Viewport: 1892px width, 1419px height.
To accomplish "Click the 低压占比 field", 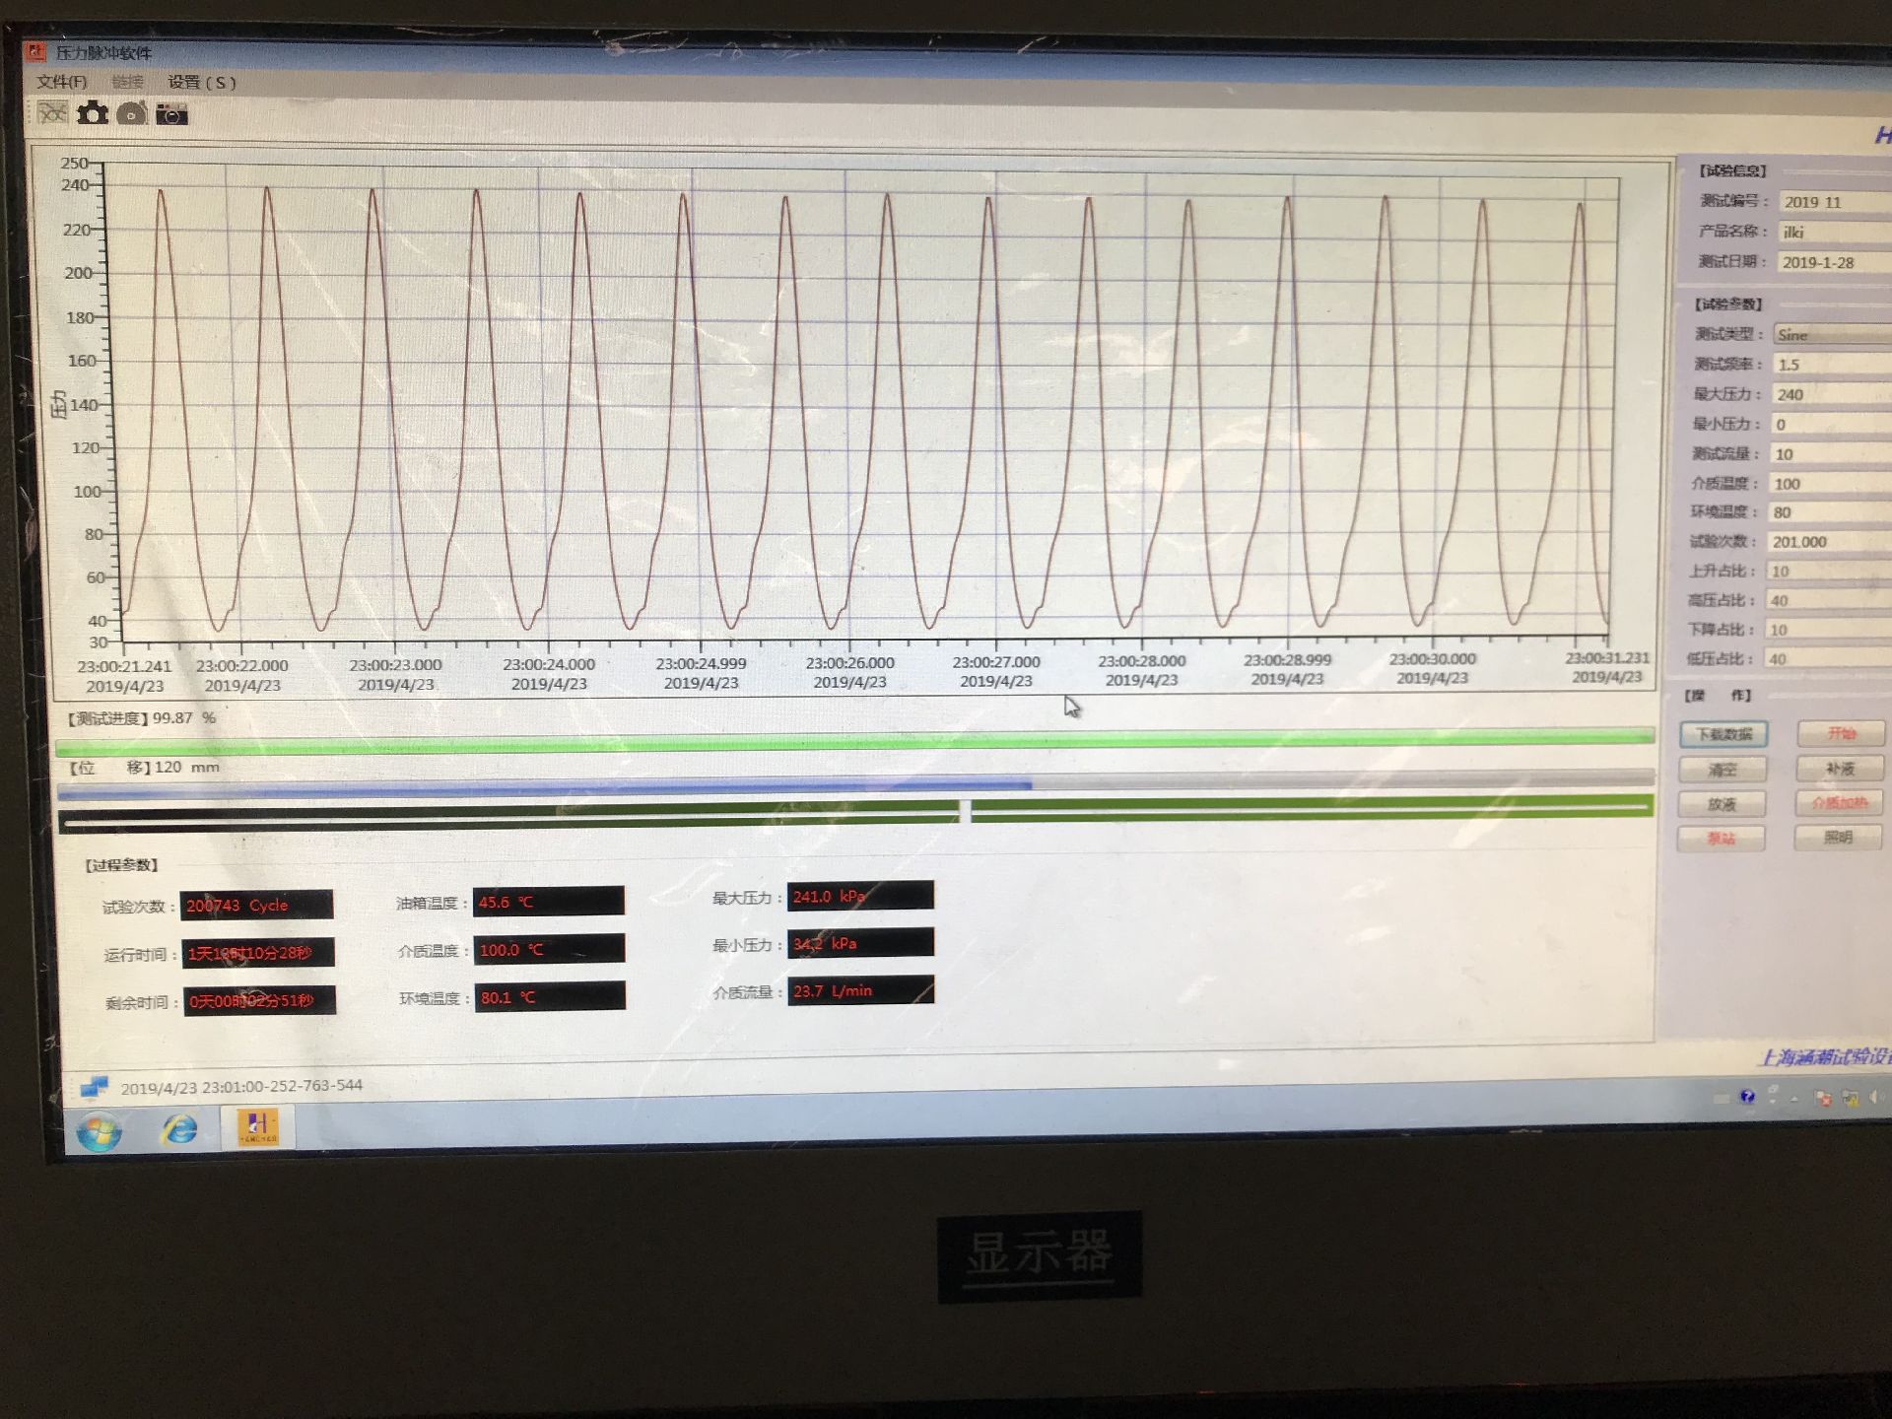I will 1827,659.
